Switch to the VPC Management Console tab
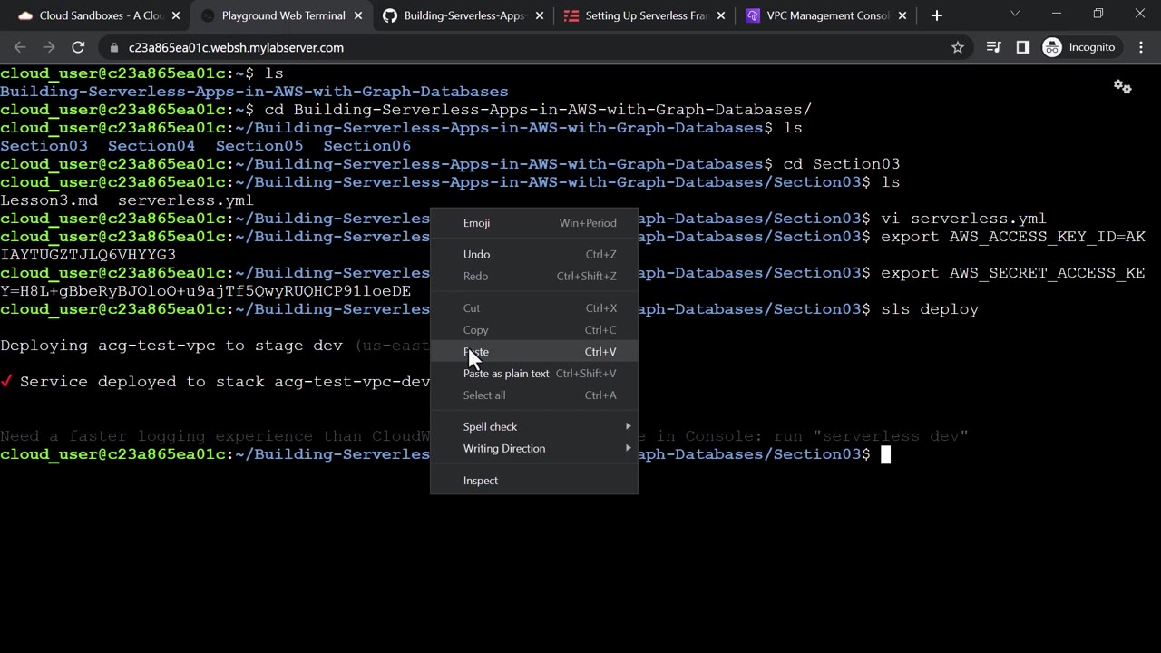Image resolution: width=1161 pixels, height=653 pixels. 826,15
